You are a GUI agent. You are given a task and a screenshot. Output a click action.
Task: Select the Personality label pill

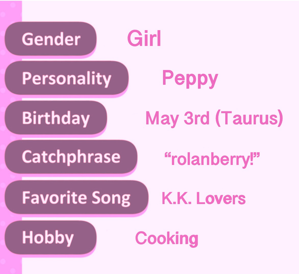(66, 78)
